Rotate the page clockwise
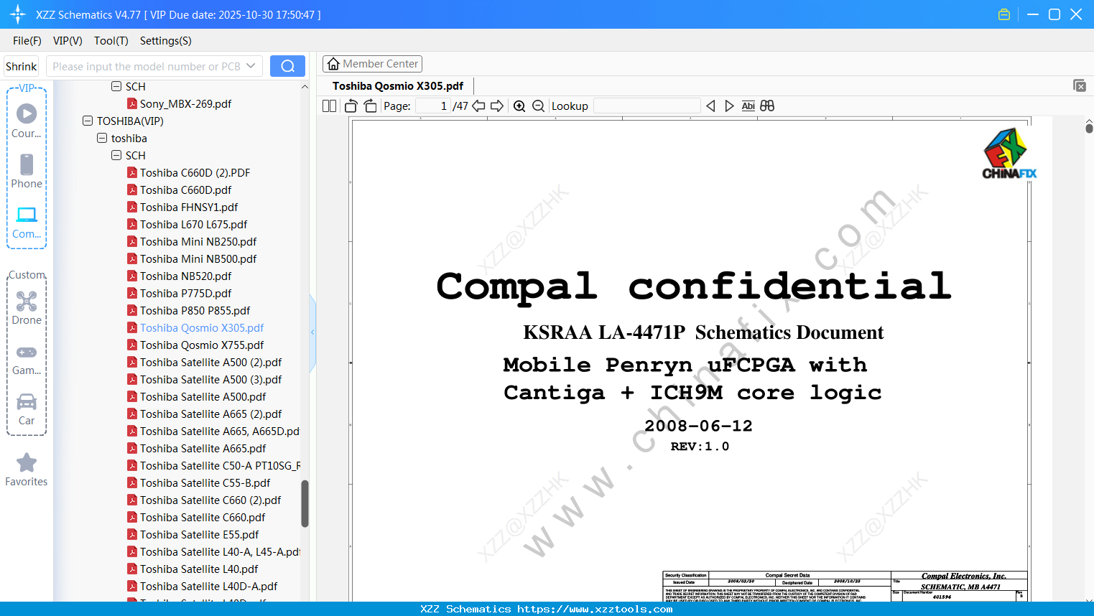 click(x=370, y=106)
